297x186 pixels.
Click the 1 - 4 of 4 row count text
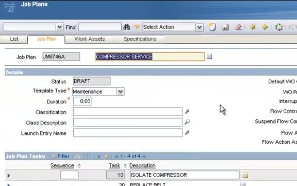coord(130,156)
